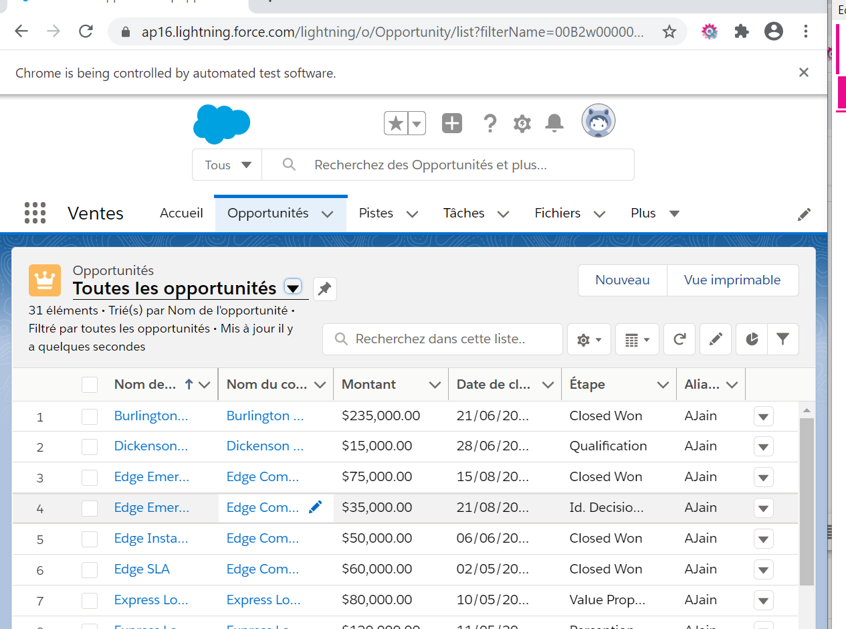This screenshot has width=846, height=629.
Task: Open the notifications bell
Action: (x=554, y=123)
